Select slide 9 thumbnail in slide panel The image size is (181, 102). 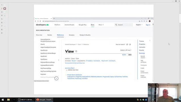coord(5,33)
